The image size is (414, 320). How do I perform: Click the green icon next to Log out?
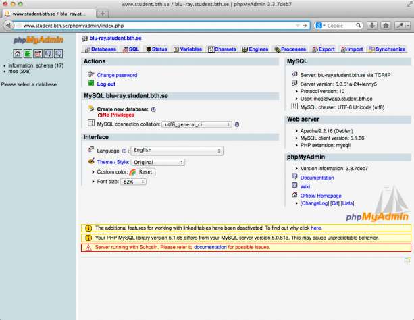pyautogui.click(x=91, y=83)
